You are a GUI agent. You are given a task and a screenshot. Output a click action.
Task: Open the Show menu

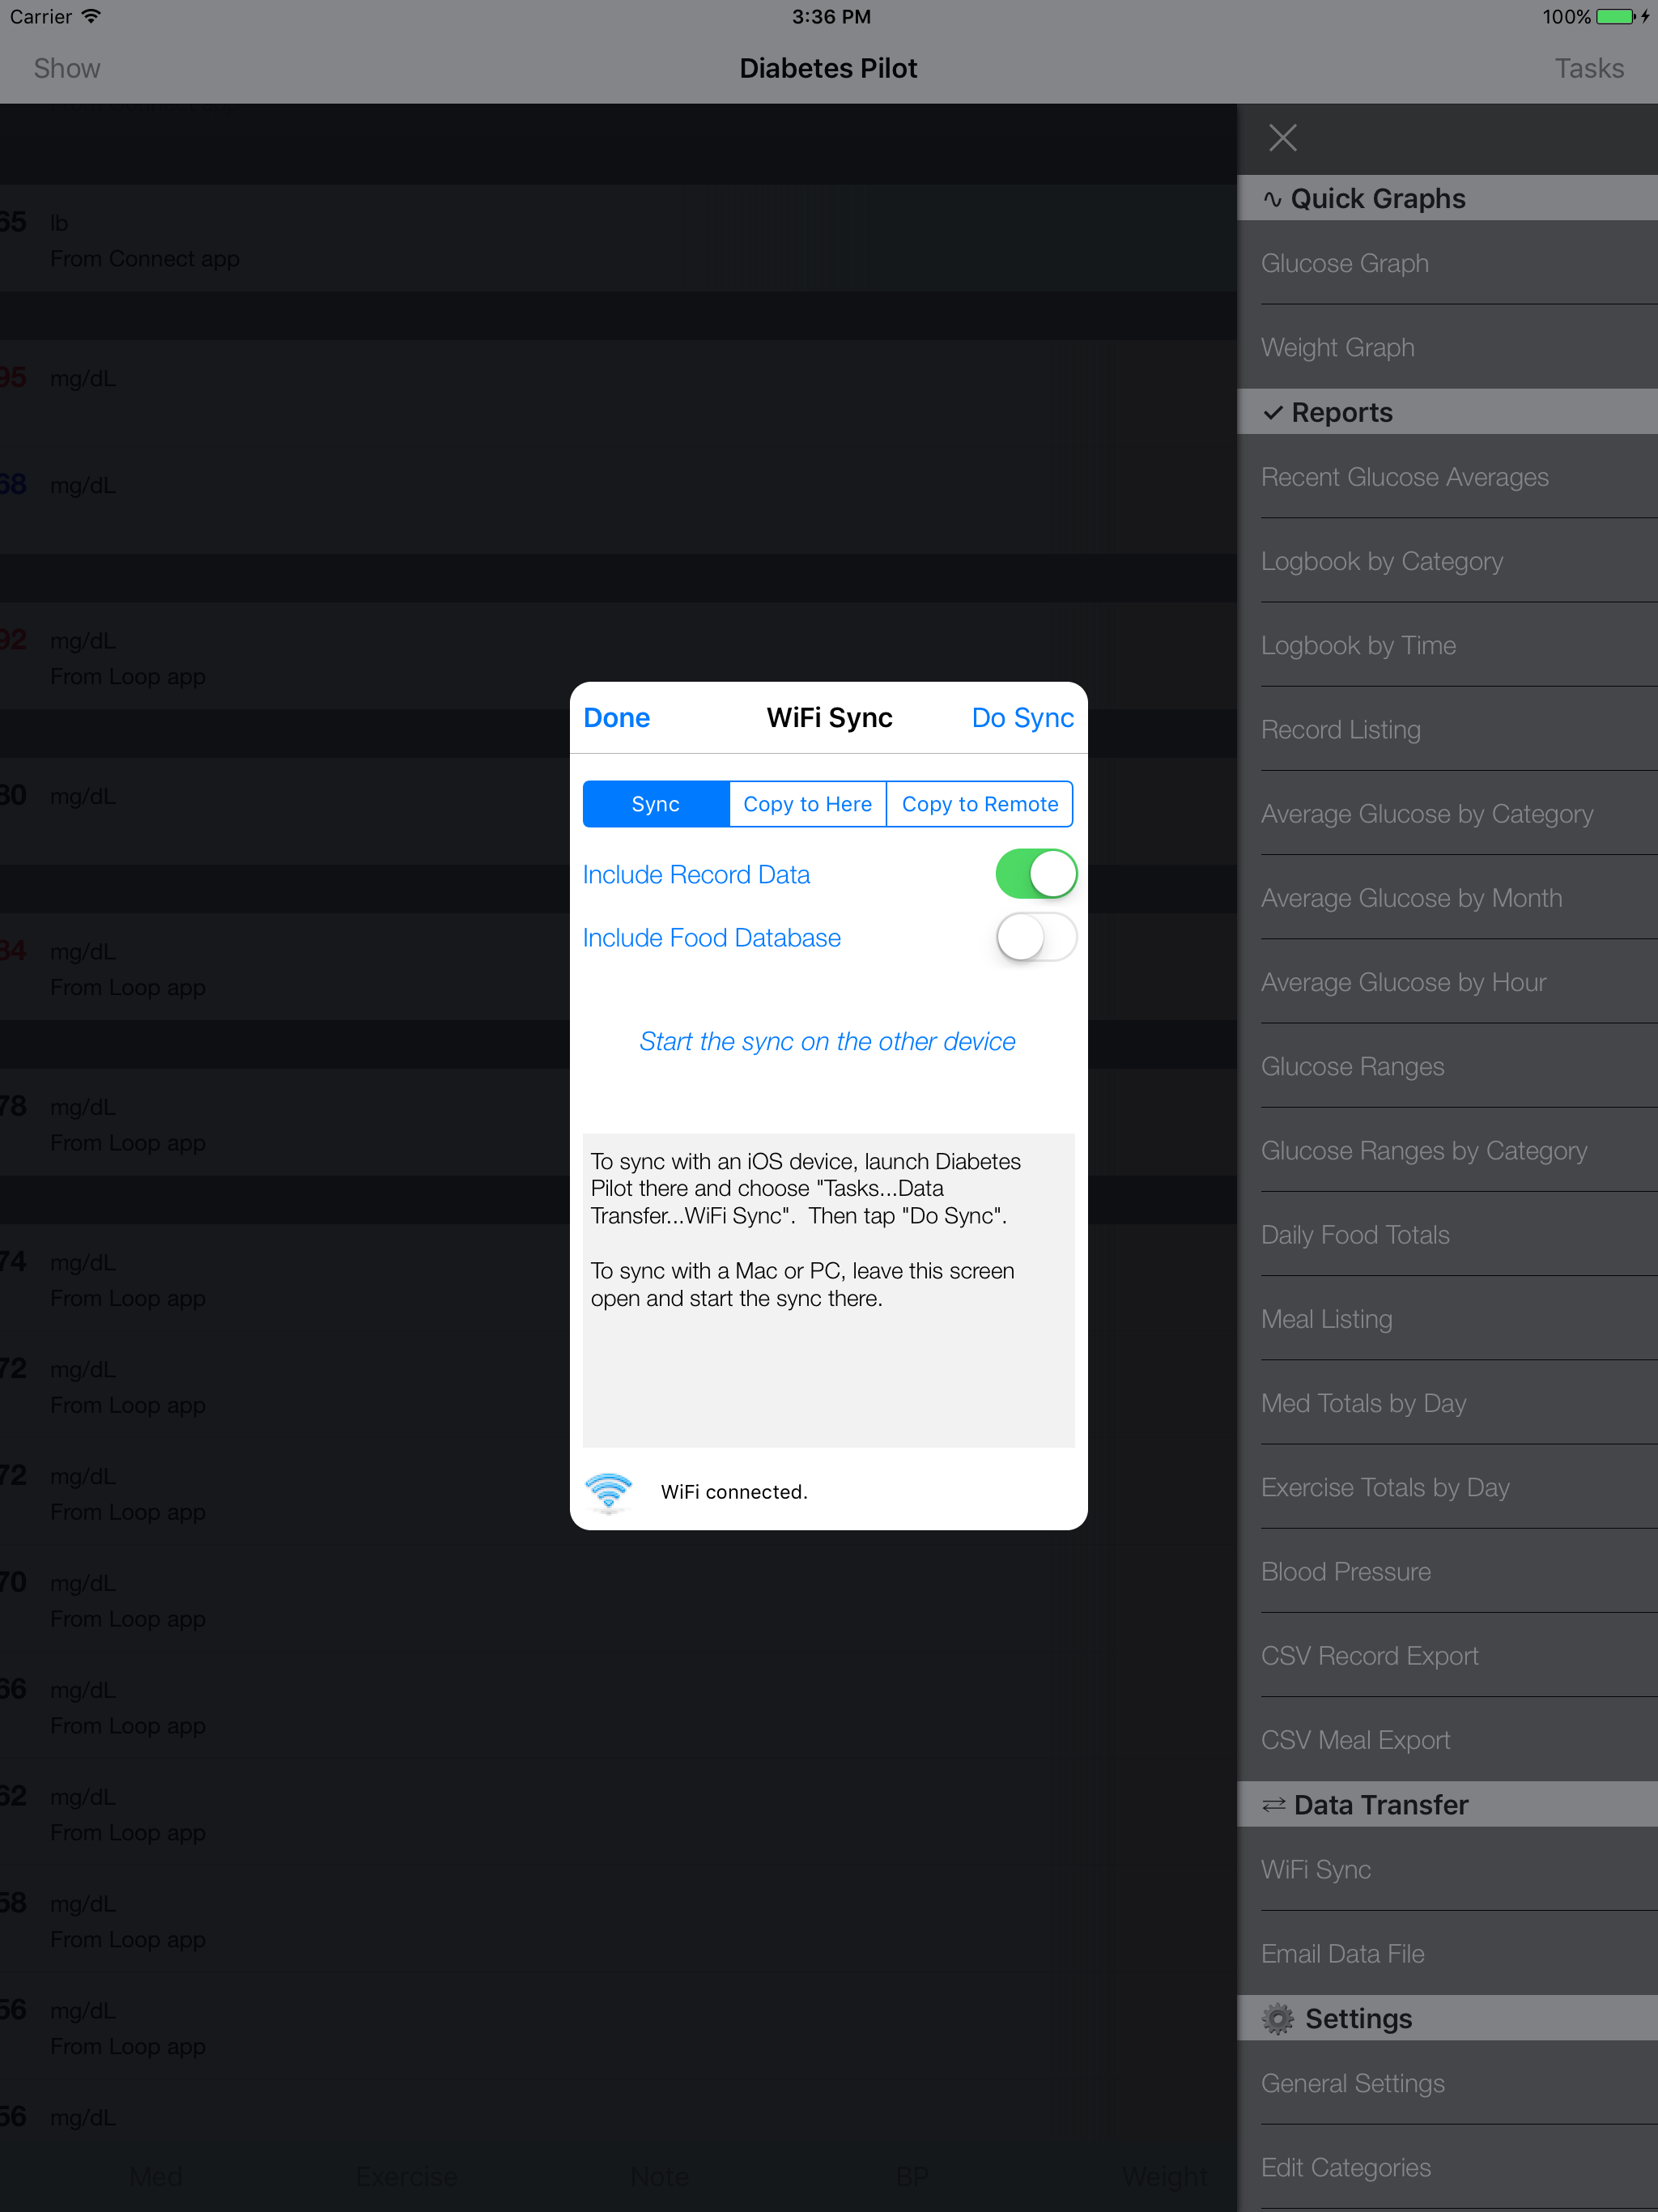click(67, 68)
